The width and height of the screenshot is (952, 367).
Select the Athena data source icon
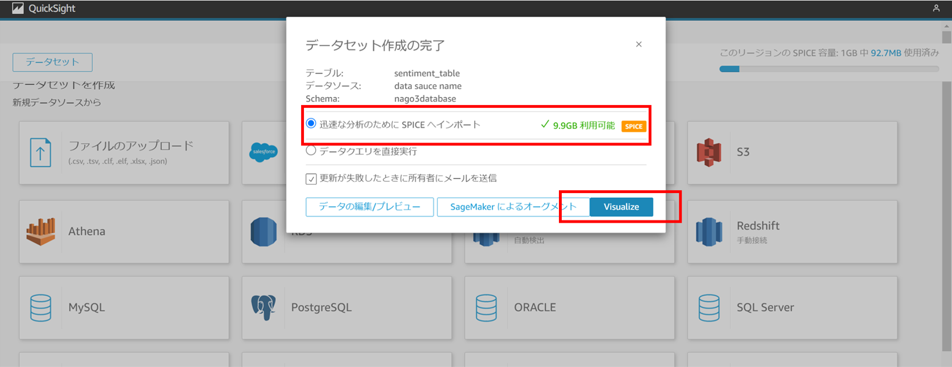40,231
